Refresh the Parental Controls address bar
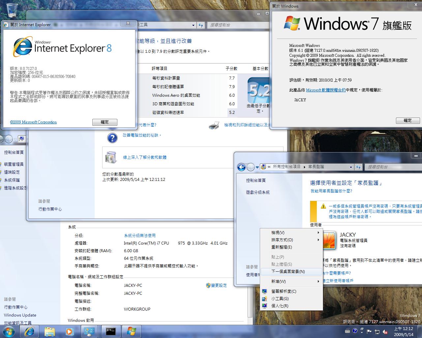Screen dimensions: 422x338 click(x=358, y=167)
